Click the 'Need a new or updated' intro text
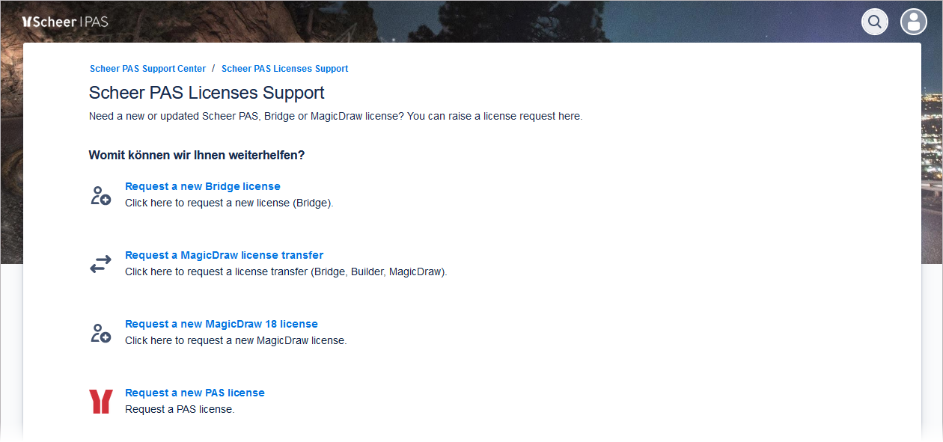The width and height of the screenshot is (943, 442). pos(335,117)
